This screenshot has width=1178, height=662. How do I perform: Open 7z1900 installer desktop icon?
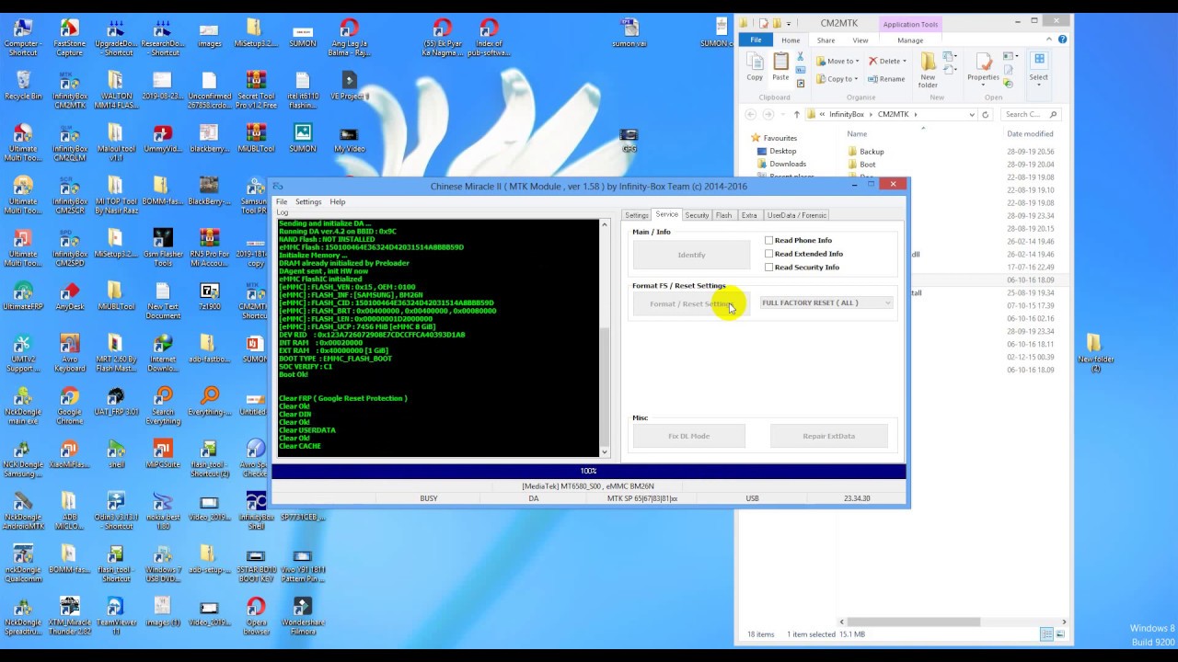coord(209,296)
